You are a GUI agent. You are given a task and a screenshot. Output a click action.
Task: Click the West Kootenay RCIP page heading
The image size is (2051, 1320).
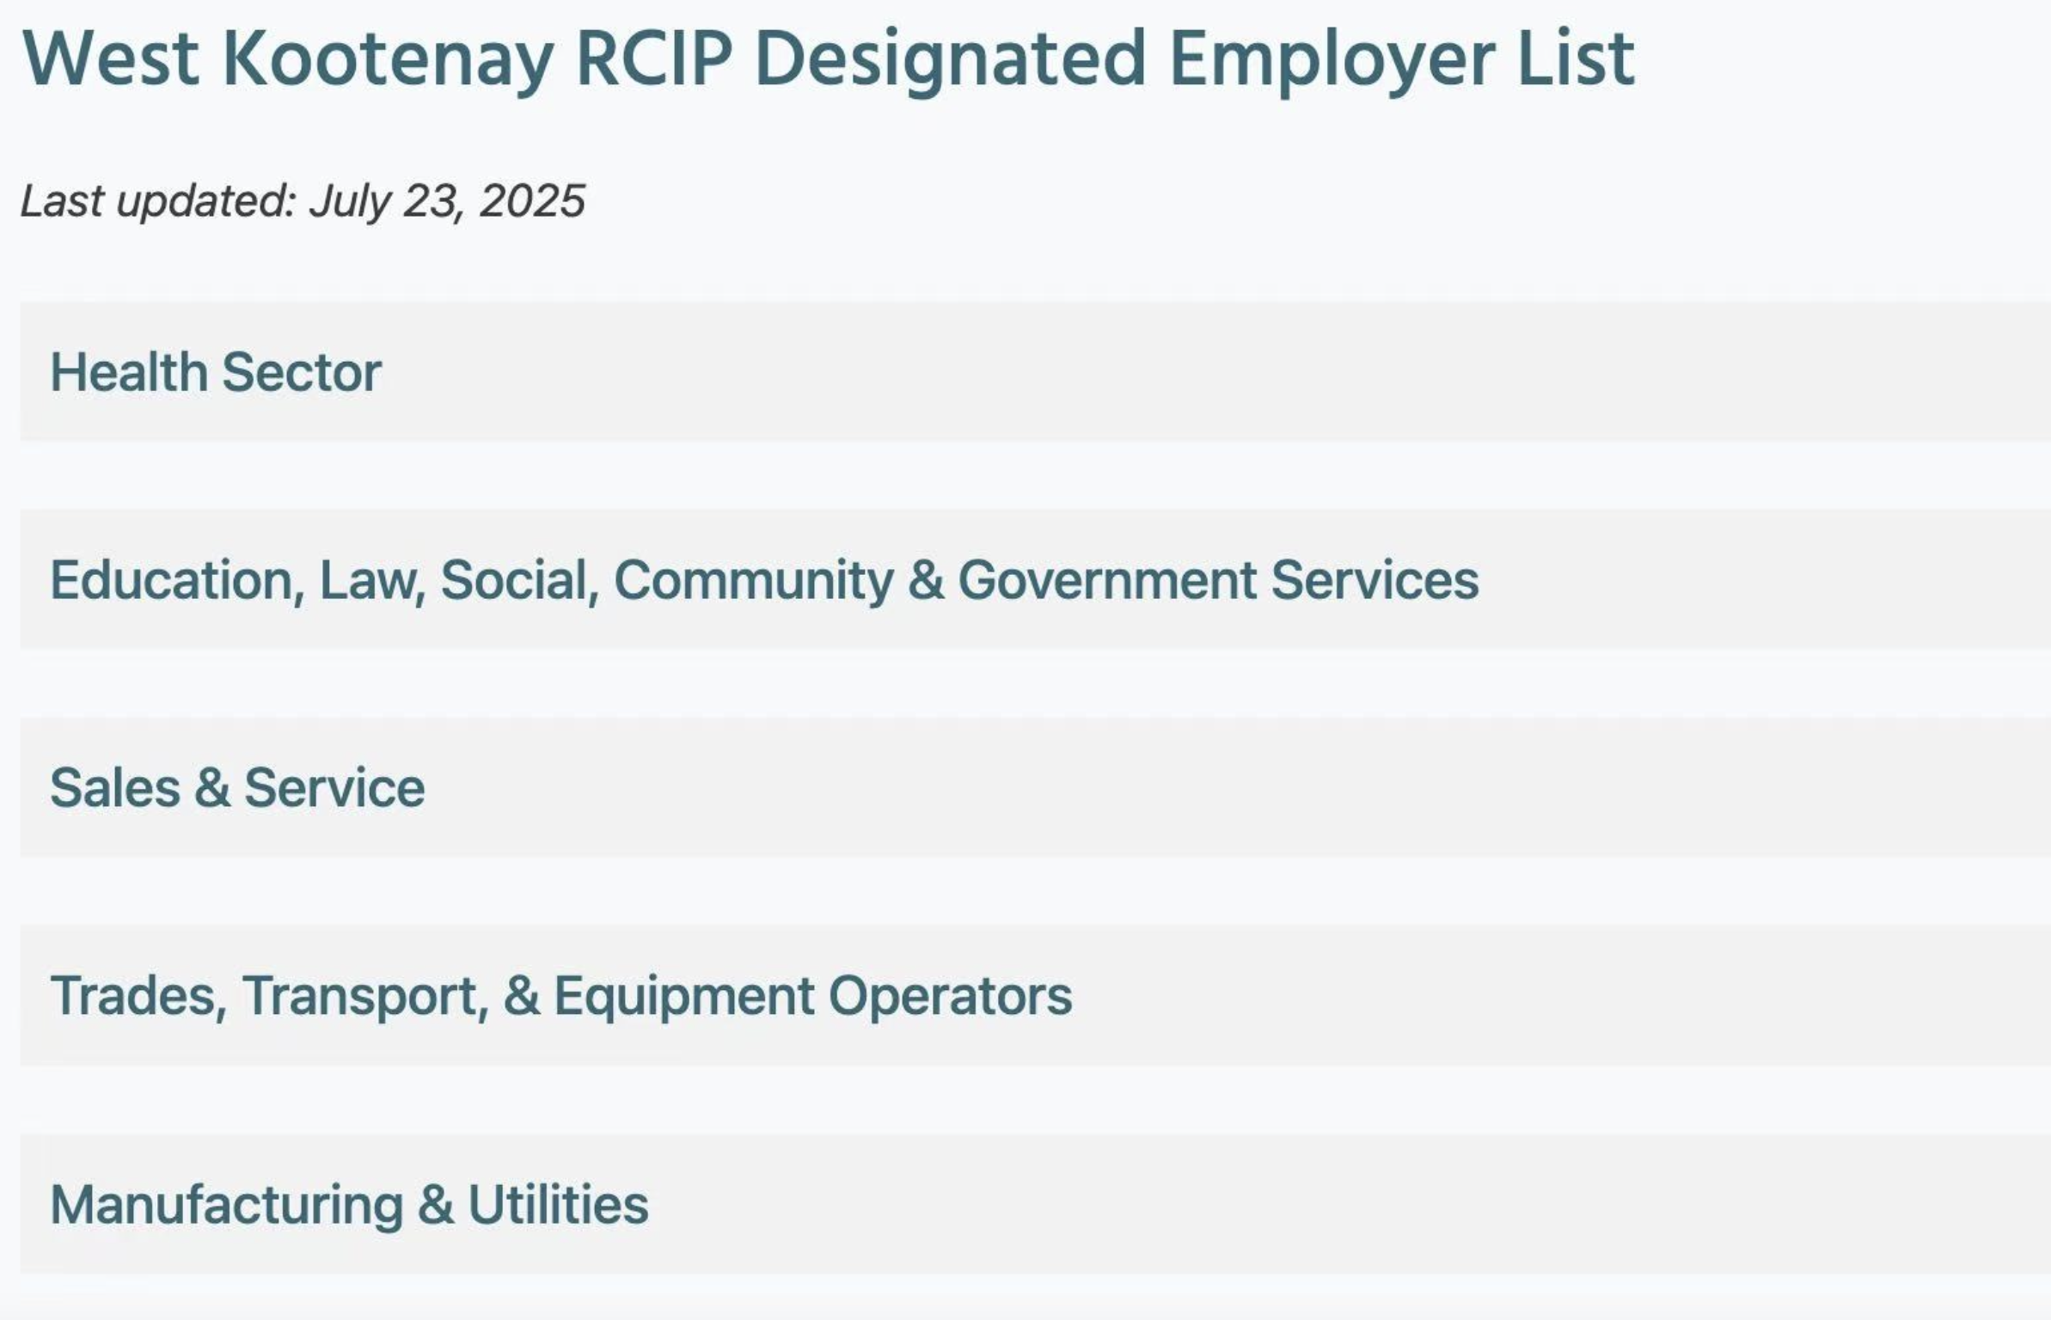pyautogui.click(x=828, y=59)
